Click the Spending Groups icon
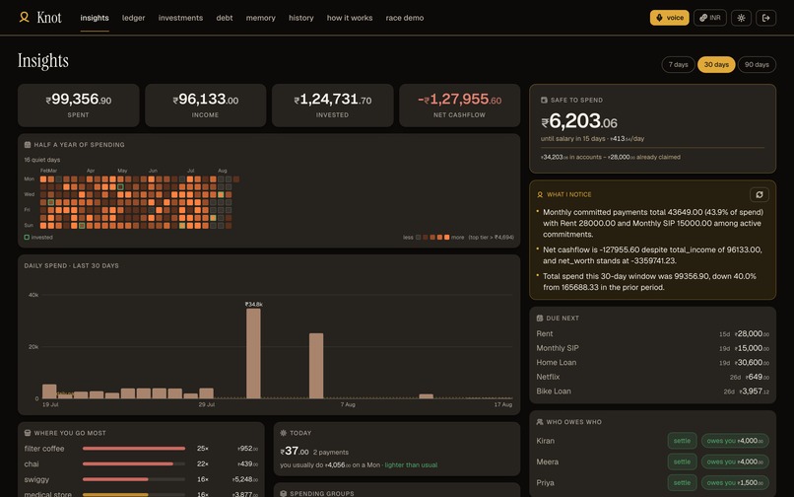Viewport: 794px width, 497px height. [283, 493]
